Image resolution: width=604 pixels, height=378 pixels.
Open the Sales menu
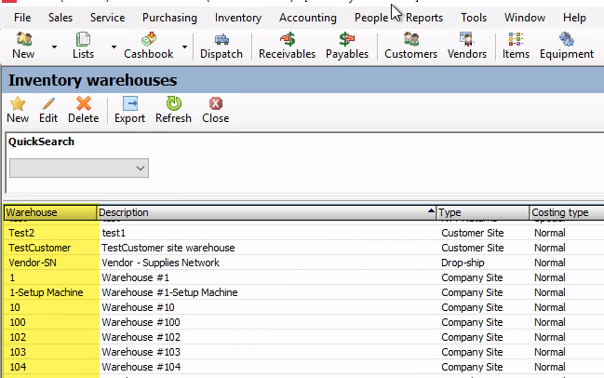(x=60, y=18)
